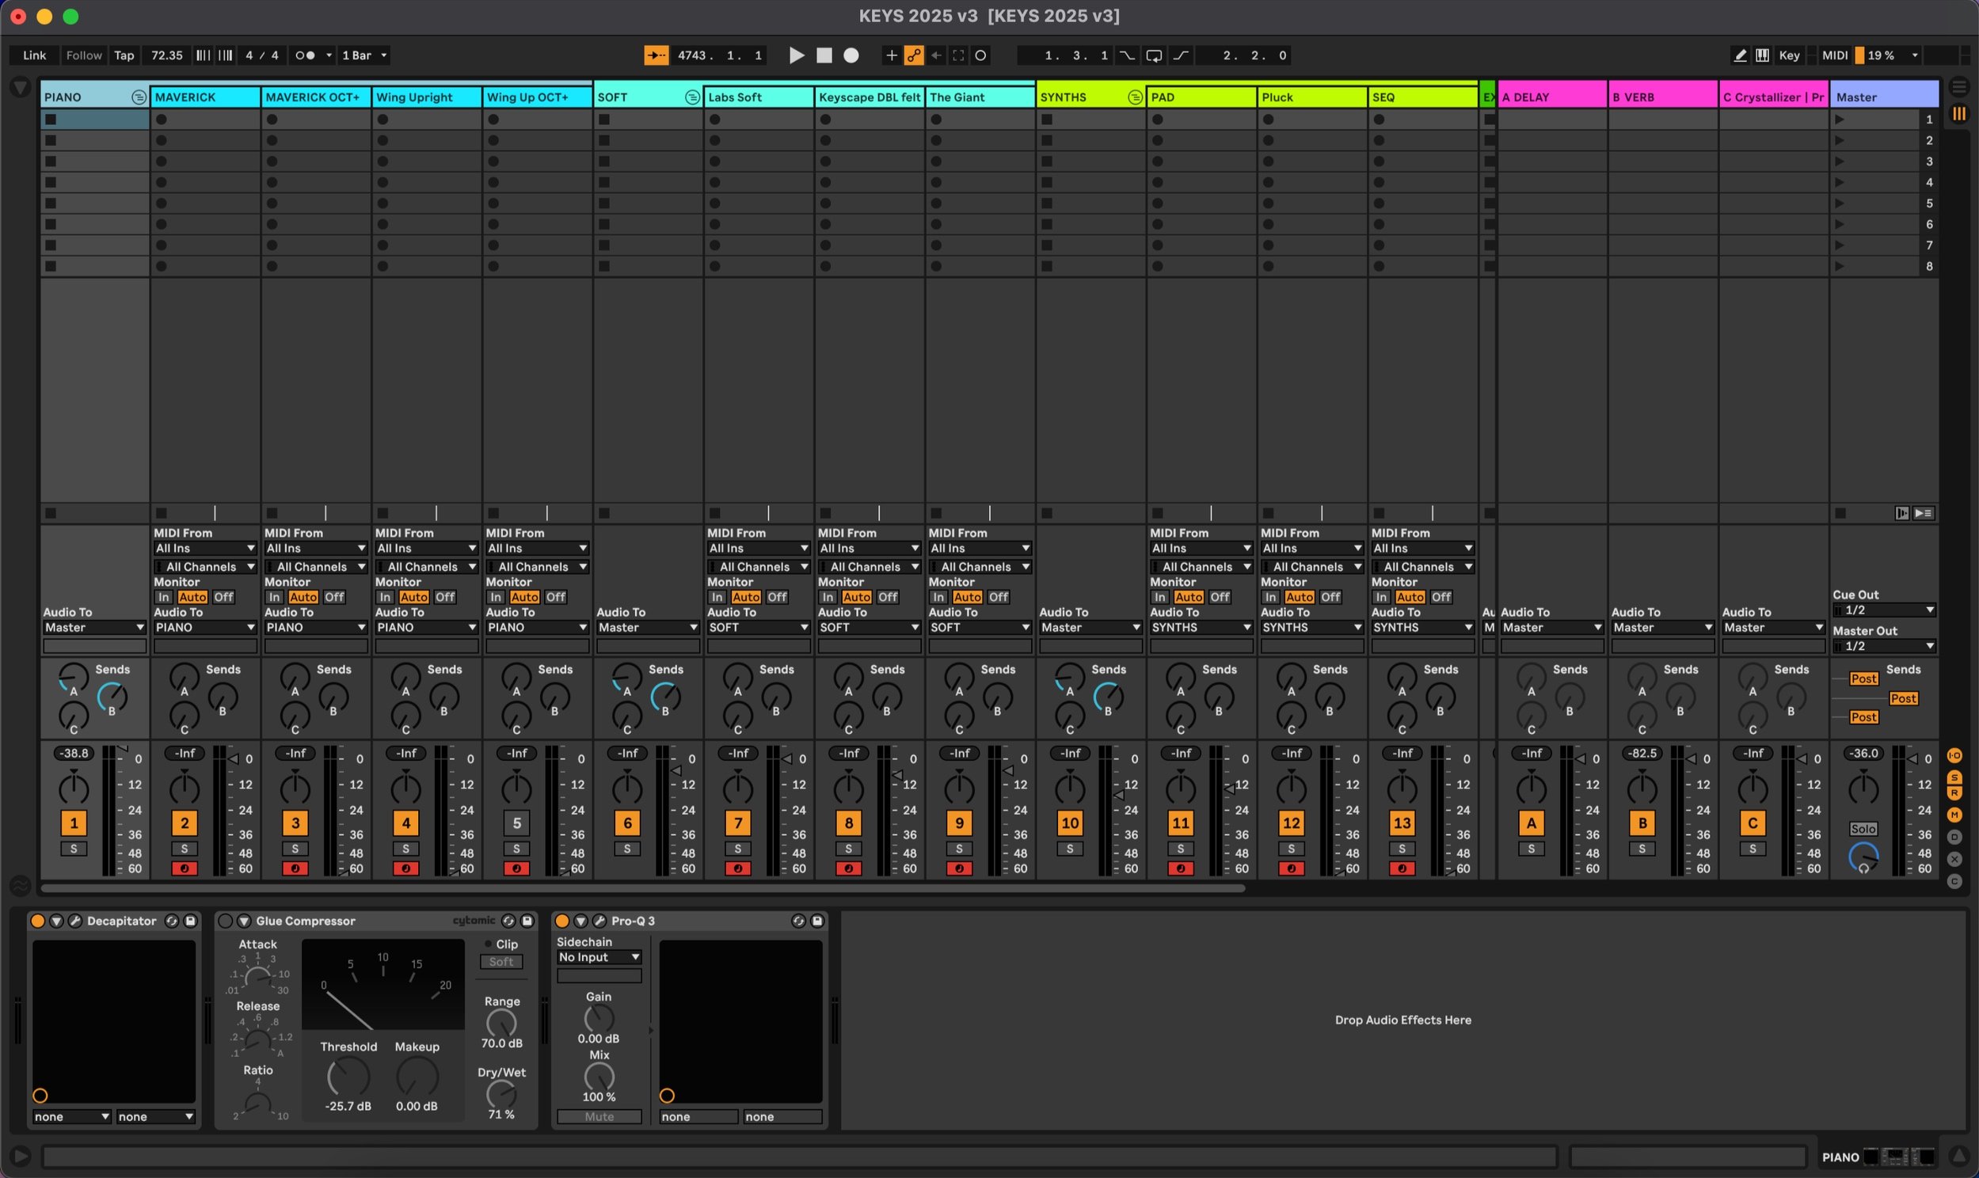1979x1178 pixels.
Task: Fold the Decapitator device triangle
Action: click(x=56, y=921)
